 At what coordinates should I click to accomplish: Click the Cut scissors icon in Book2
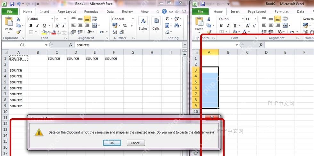coord(209,19)
